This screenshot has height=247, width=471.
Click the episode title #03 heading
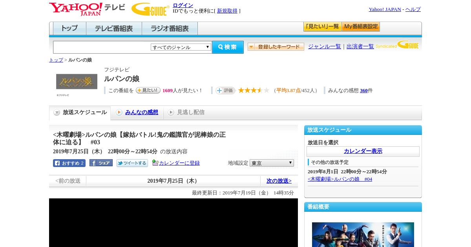point(139,138)
